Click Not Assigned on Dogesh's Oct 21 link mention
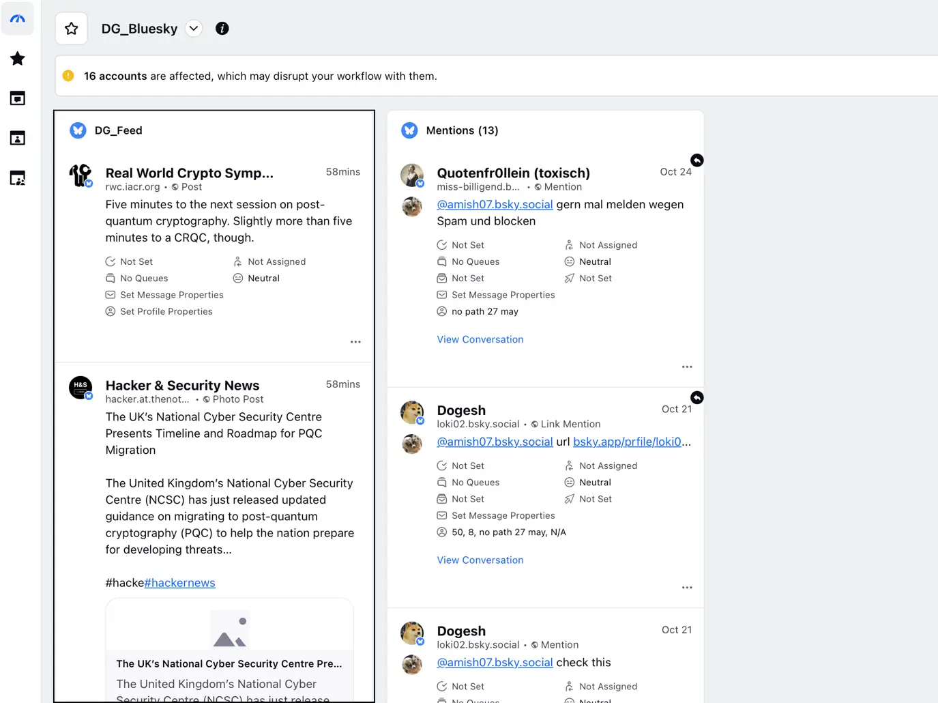 coord(607,465)
